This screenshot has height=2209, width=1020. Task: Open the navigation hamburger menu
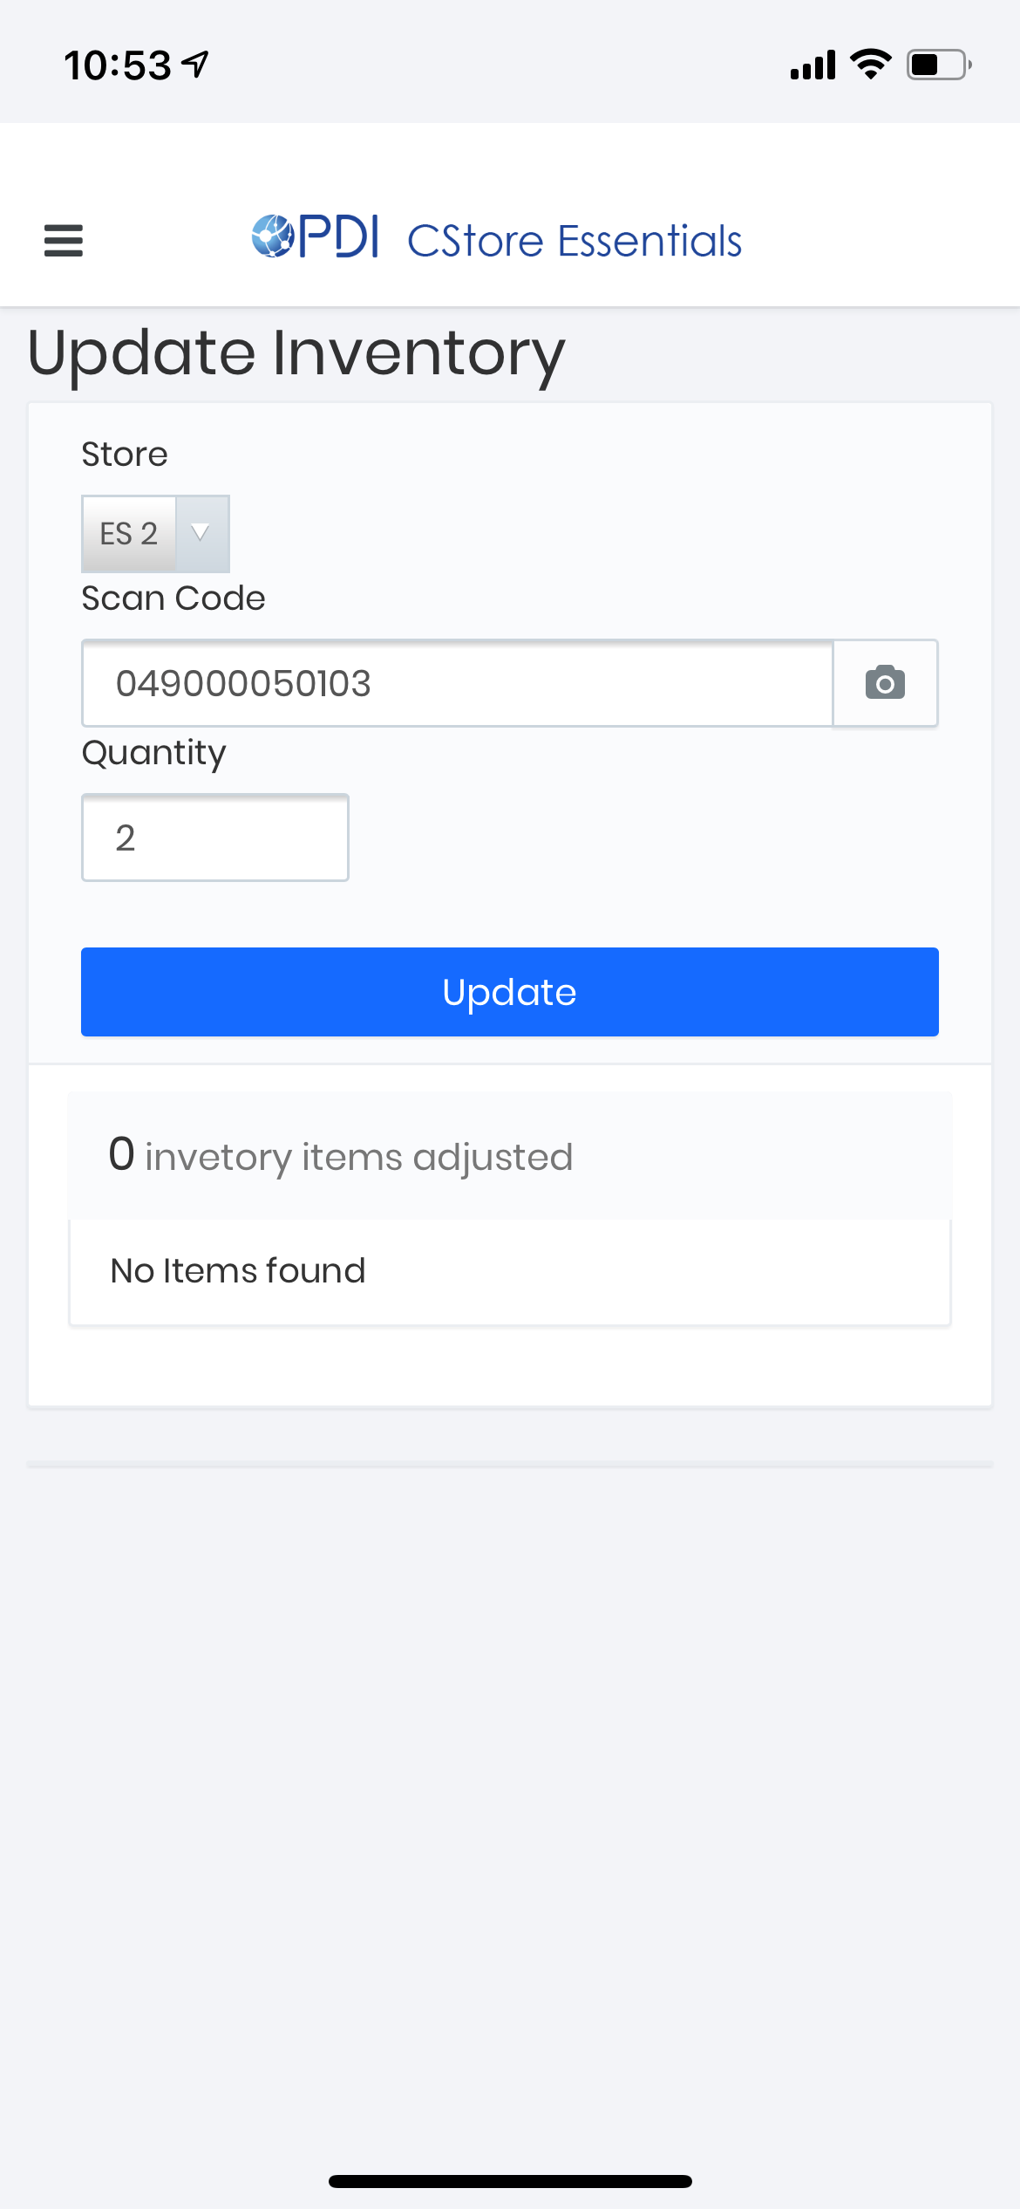63,241
